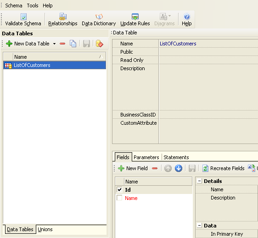This screenshot has width=258, height=238.
Task: Open the Tools menu
Action: click(x=33, y=6)
